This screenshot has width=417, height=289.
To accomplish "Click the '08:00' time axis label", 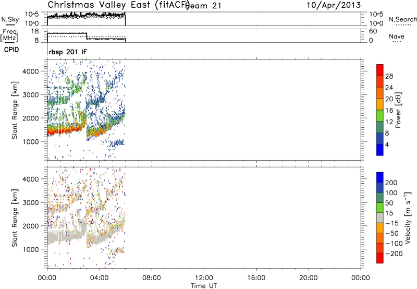I will 152,278.
